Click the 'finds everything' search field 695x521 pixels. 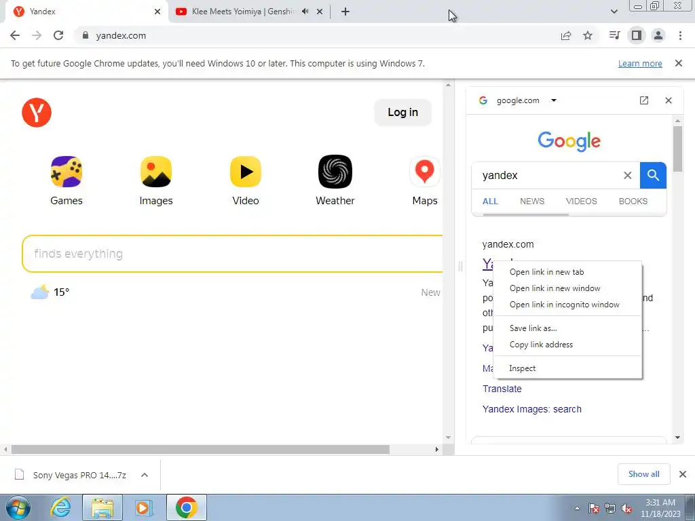(x=232, y=254)
